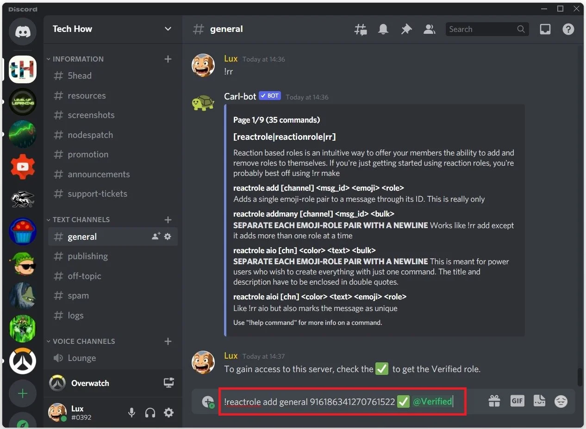Open the Overwatch server icon
This screenshot has width=586, height=429.
coord(23,361)
